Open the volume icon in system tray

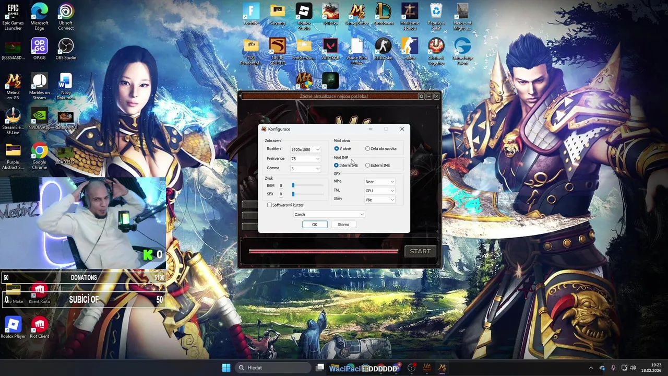tap(633, 368)
